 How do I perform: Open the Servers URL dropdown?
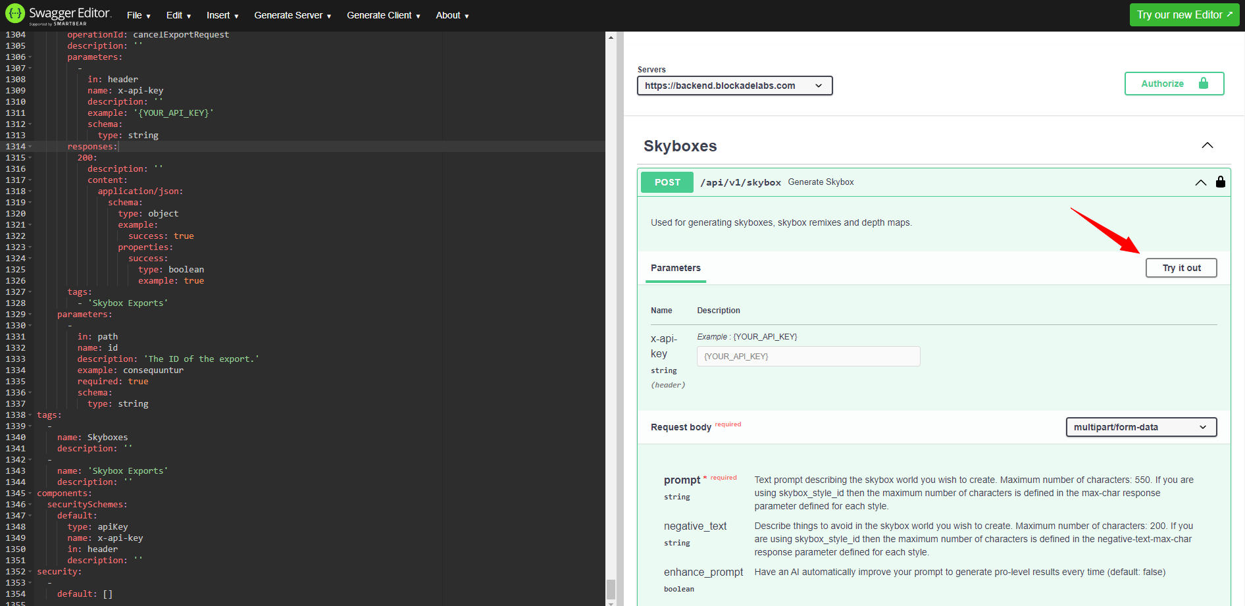[x=734, y=86]
